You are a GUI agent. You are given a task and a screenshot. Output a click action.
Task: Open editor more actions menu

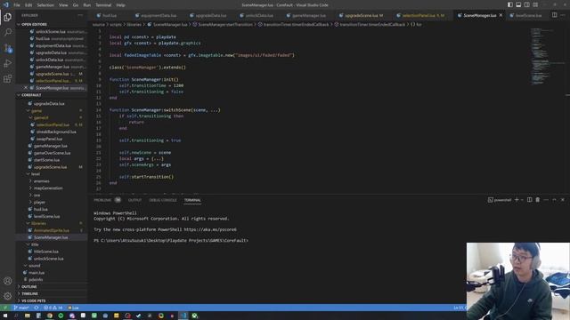click(x=563, y=15)
